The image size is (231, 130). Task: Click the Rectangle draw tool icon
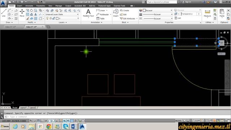pos(16,14)
